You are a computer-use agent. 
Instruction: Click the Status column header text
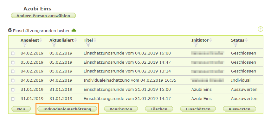[x=238, y=40]
